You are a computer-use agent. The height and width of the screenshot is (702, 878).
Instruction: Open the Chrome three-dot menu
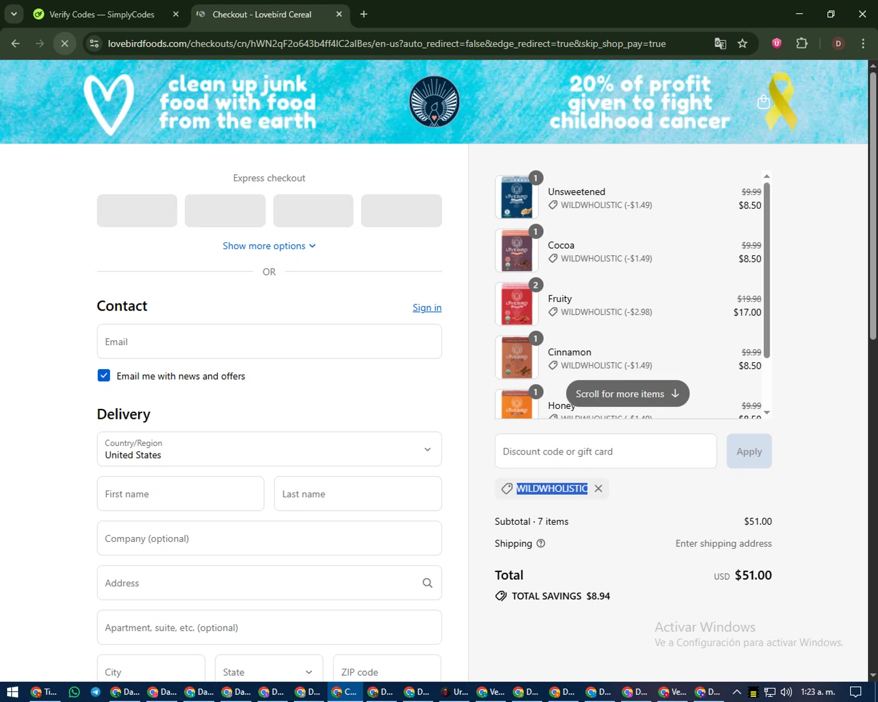click(x=863, y=43)
